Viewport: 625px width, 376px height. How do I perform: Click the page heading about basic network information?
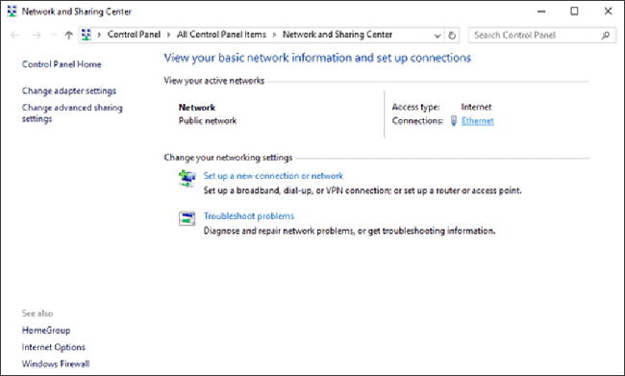click(317, 58)
